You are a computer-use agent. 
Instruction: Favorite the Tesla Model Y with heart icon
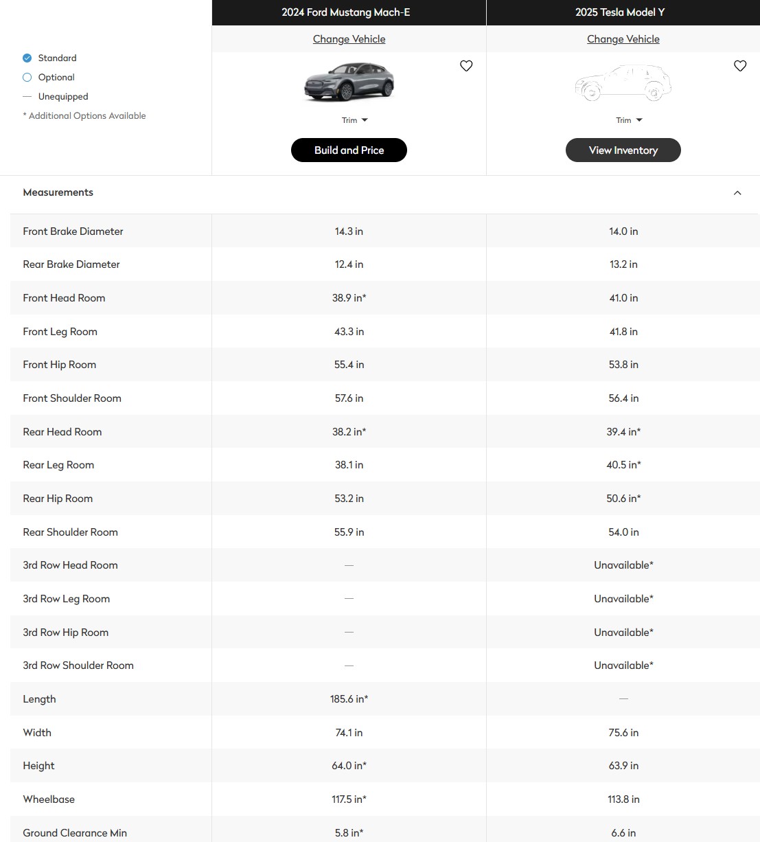click(x=740, y=66)
